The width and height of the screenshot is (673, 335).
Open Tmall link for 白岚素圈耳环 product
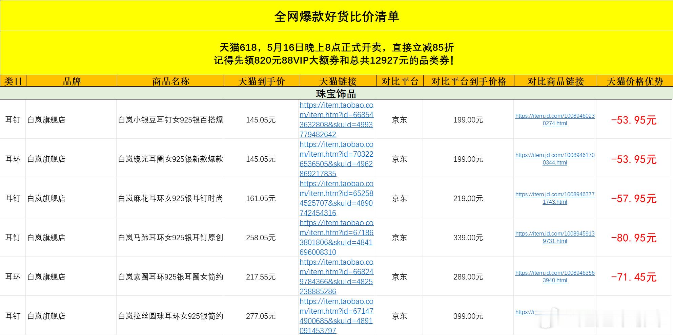pos(336,276)
